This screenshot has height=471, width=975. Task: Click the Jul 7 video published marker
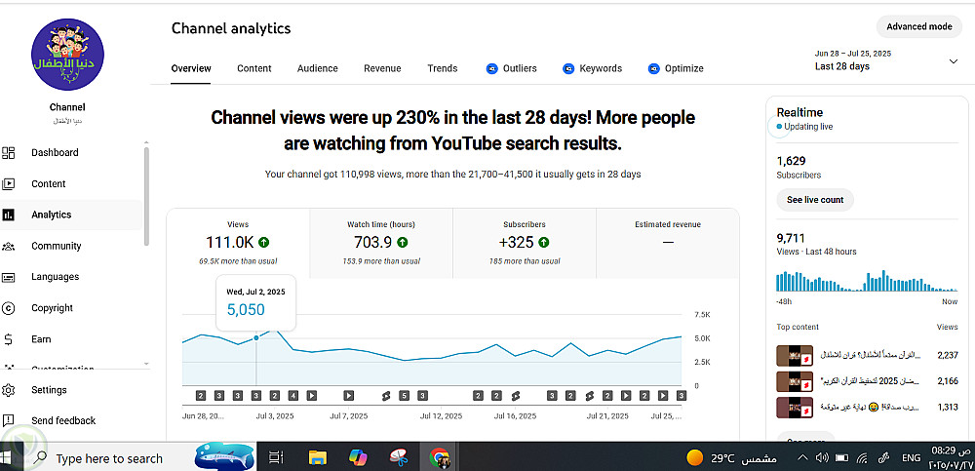coord(349,396)
